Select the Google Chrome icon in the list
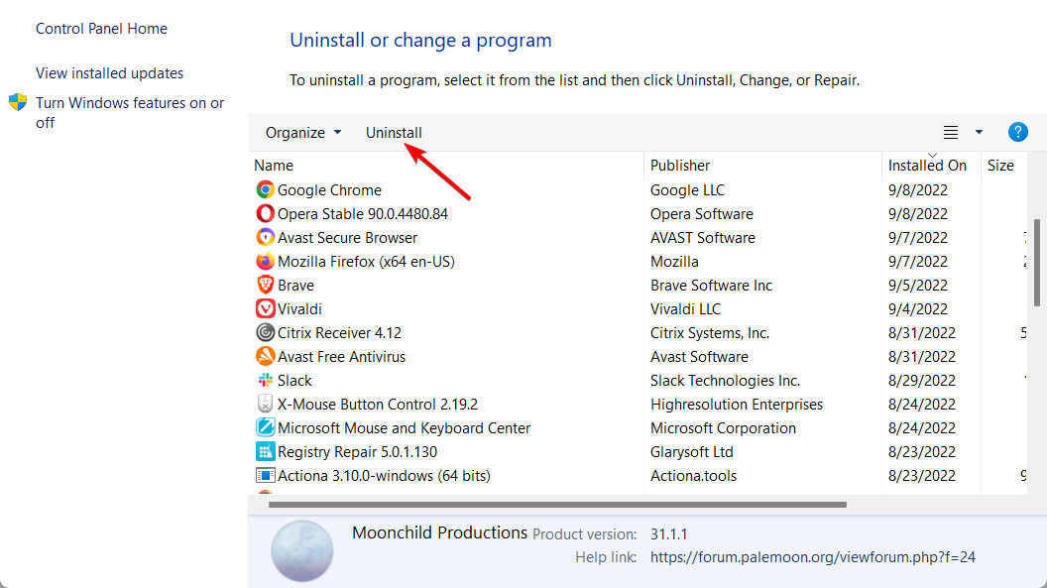Screen dimensions: 1047x588 tap(265, 189)
